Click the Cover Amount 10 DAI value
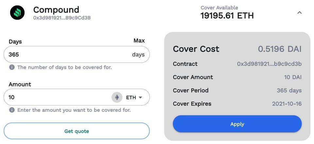This screenshot has width=314, height=144. click(x=293, y=77)
